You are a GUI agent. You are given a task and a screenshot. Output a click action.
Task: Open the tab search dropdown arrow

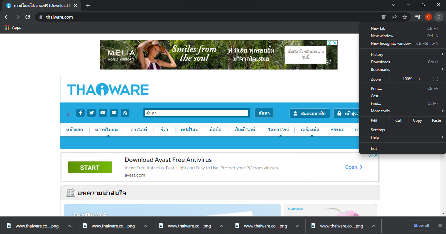point(393,5)
